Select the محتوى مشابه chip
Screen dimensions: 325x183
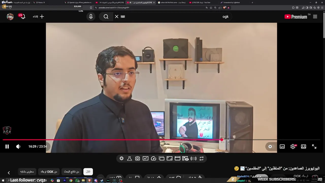click(27, 172)
